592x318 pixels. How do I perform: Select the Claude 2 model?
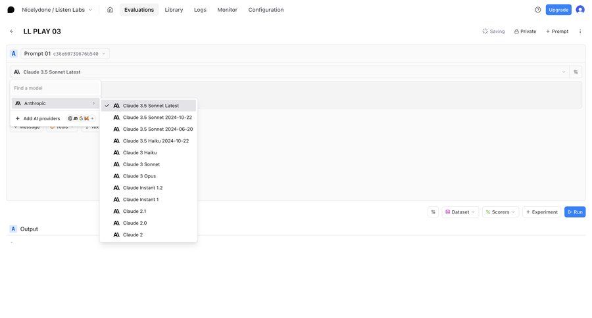point(149,235)
